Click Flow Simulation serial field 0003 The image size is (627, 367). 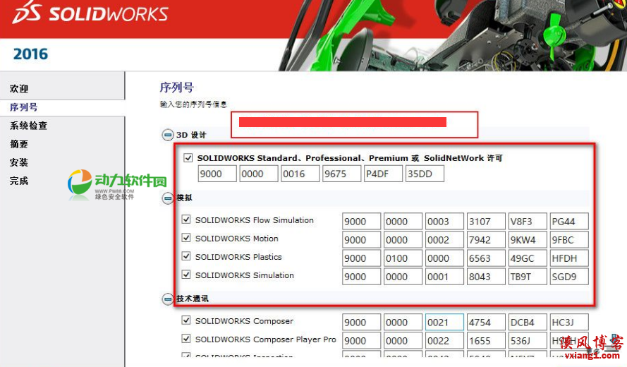(444, 222)
